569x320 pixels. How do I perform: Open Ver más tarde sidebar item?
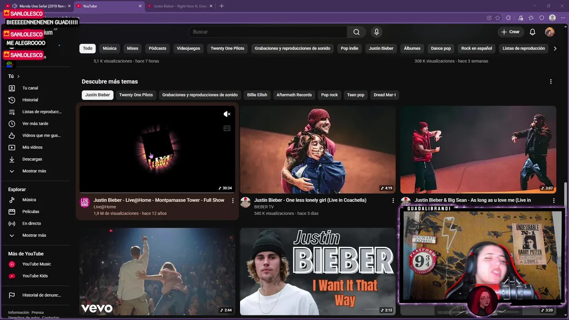coord(36,124)
